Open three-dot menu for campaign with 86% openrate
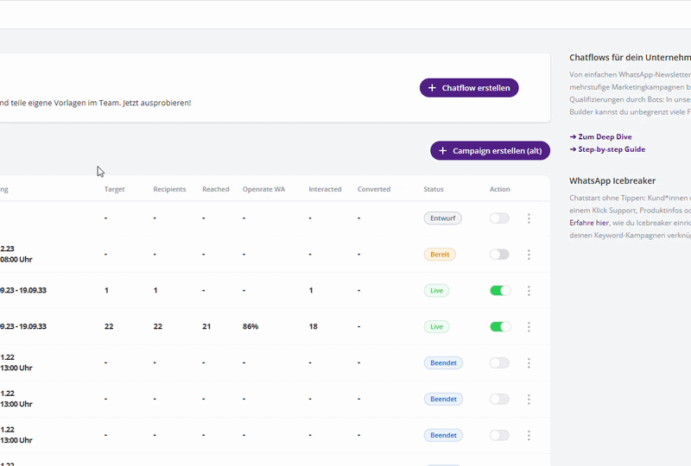The image size is (691, 466). pyautogui.click(x=529, y=327)
